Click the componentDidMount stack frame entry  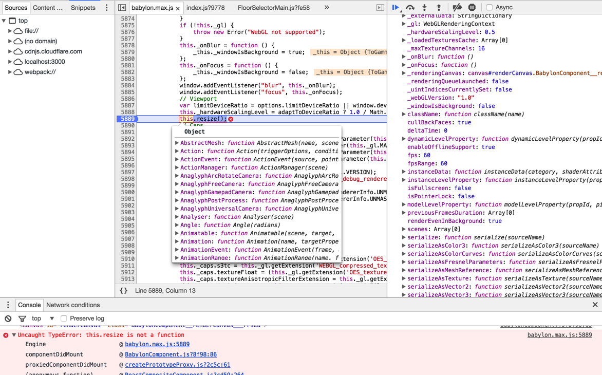pyautogui.click(x=54, y=354)
